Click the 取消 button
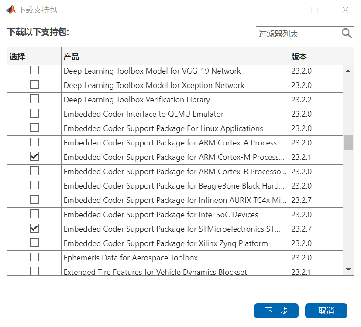 [326, 311]
